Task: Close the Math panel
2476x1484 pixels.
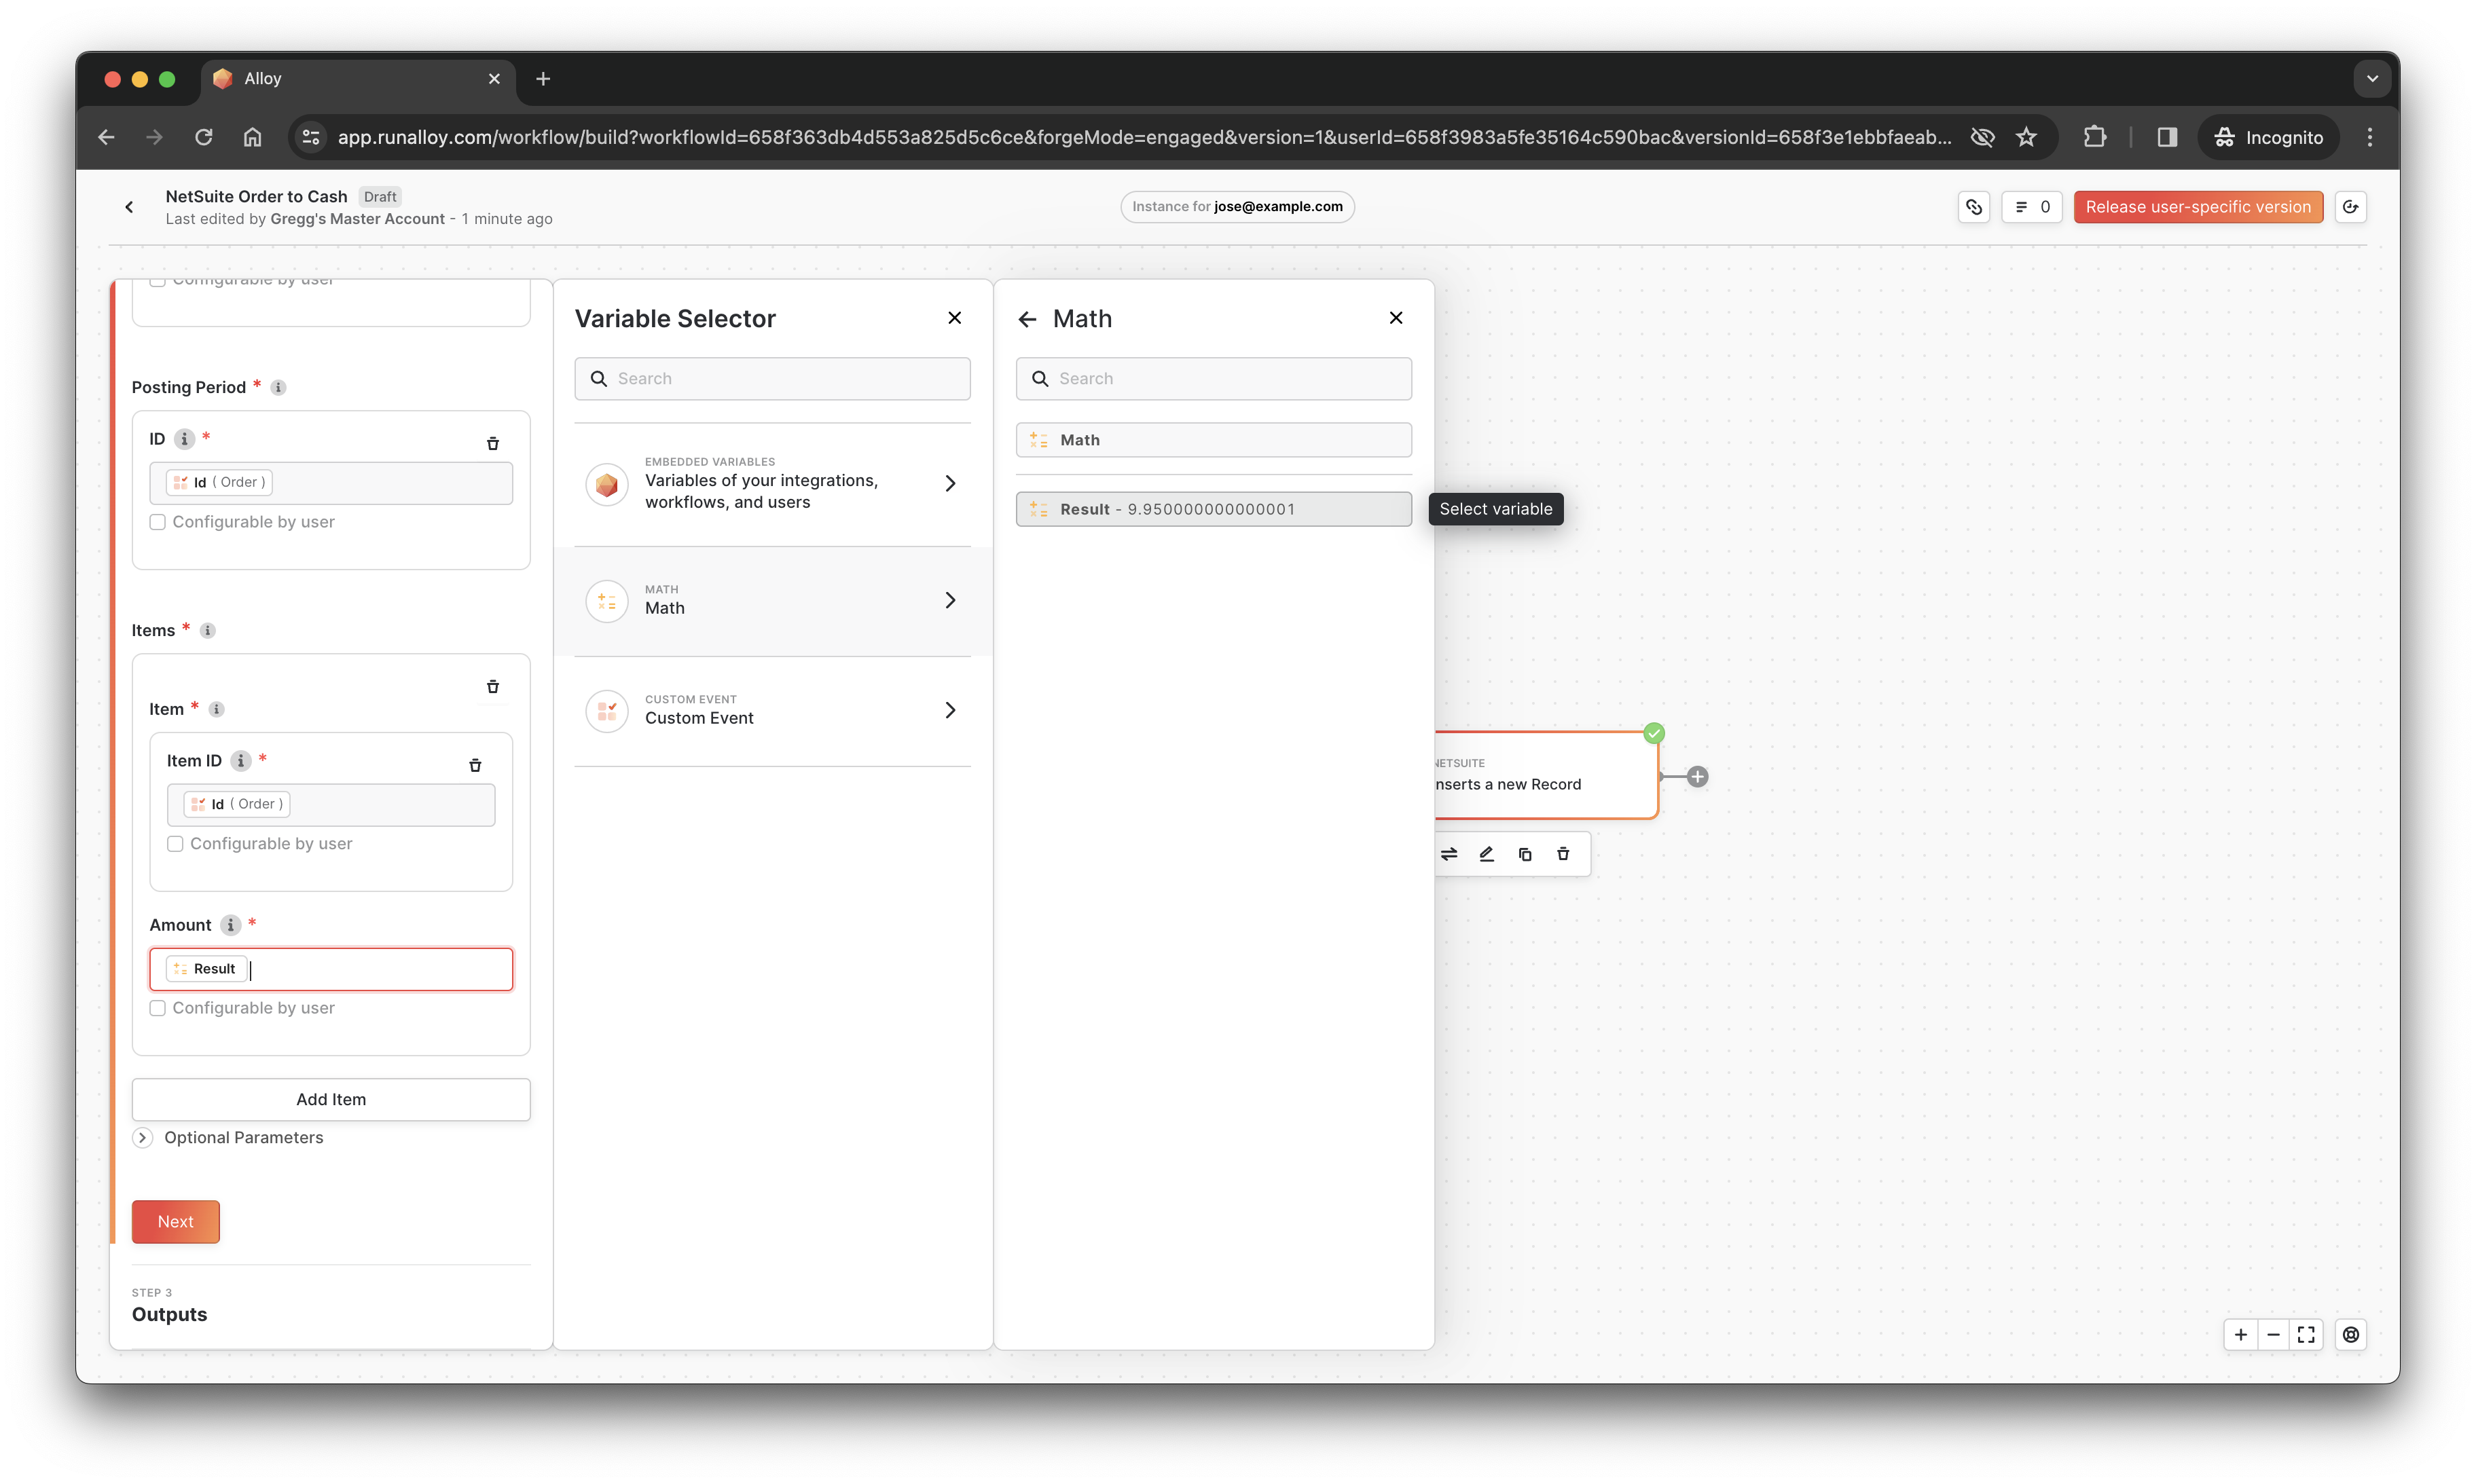Action: [1396, 318]
